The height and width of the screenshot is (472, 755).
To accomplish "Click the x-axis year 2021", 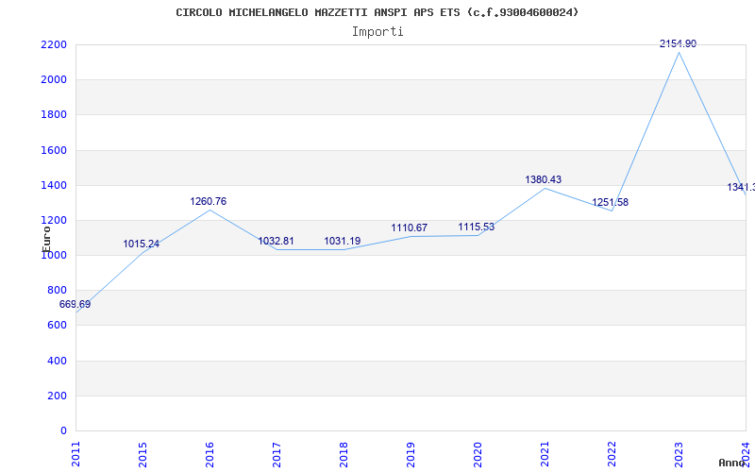I will click(545, 454).
